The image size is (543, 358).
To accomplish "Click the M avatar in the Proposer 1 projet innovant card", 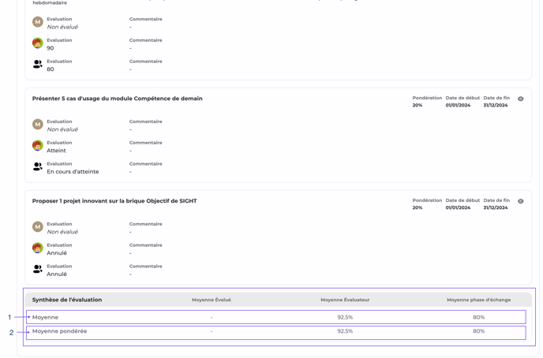I will 37,227.
